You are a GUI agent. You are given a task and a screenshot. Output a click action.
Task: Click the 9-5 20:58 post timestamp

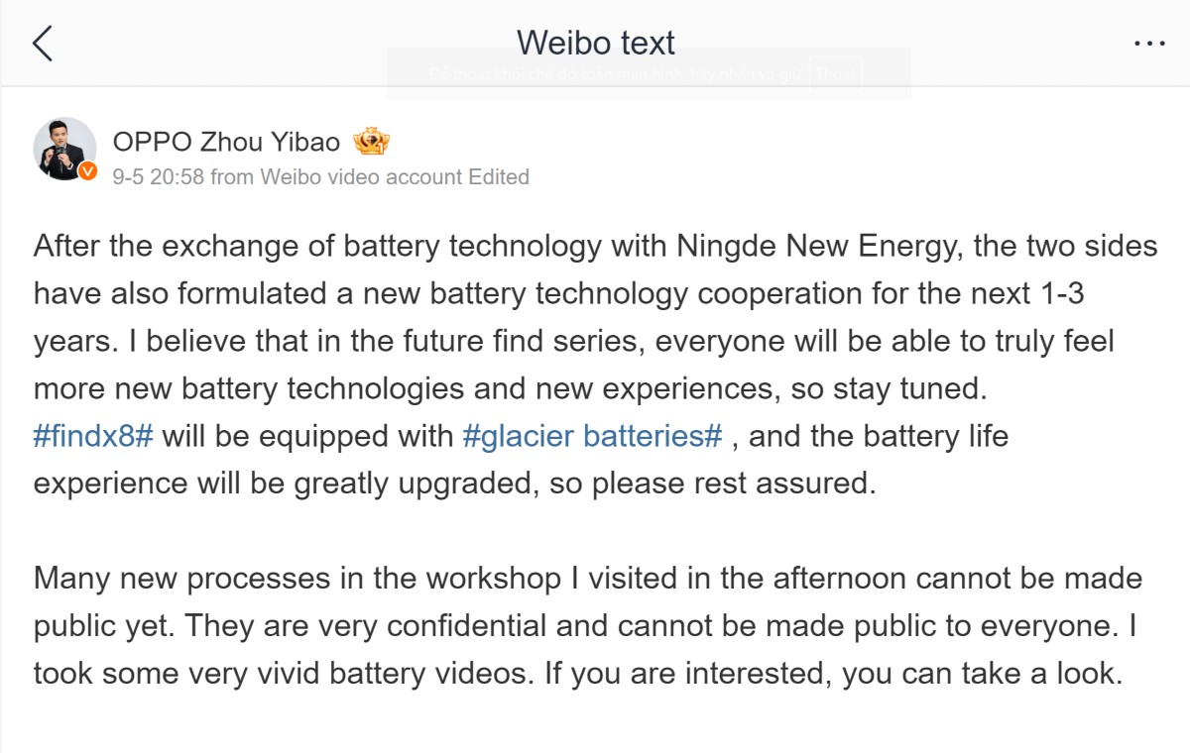click(159, 177)
